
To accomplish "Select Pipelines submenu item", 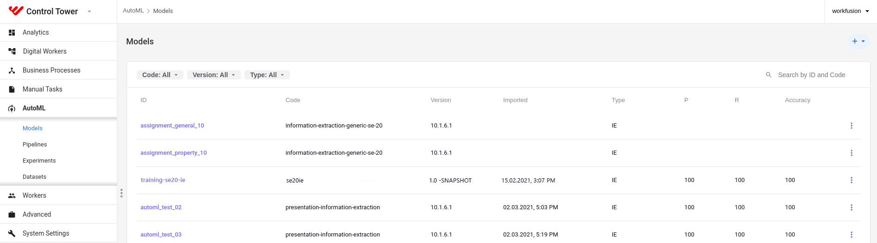I will (35, 145).
